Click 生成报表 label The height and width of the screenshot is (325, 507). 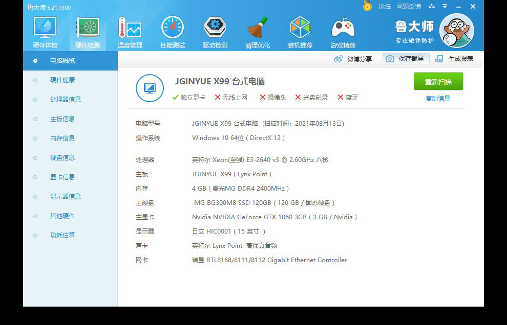point(461,59)
